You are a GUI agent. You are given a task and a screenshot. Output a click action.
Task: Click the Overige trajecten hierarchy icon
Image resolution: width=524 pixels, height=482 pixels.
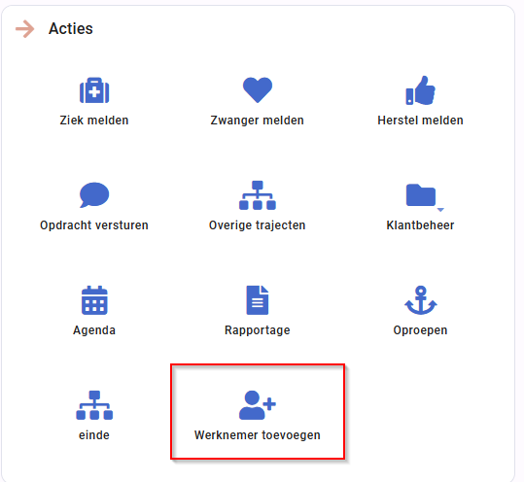(x=258, y=195)
